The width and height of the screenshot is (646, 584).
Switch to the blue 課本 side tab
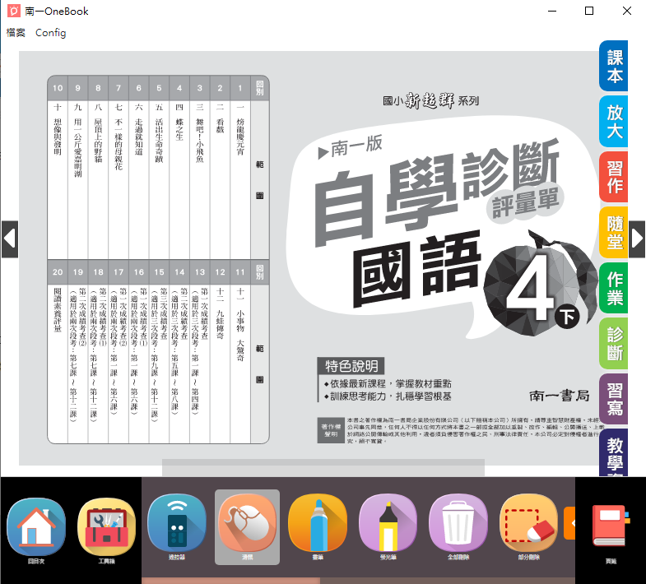pyautogui.click(x=615, y=66)
